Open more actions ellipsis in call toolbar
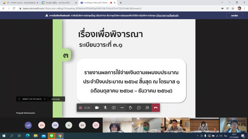Screen dimensions: 248x139 click(122, 107)
